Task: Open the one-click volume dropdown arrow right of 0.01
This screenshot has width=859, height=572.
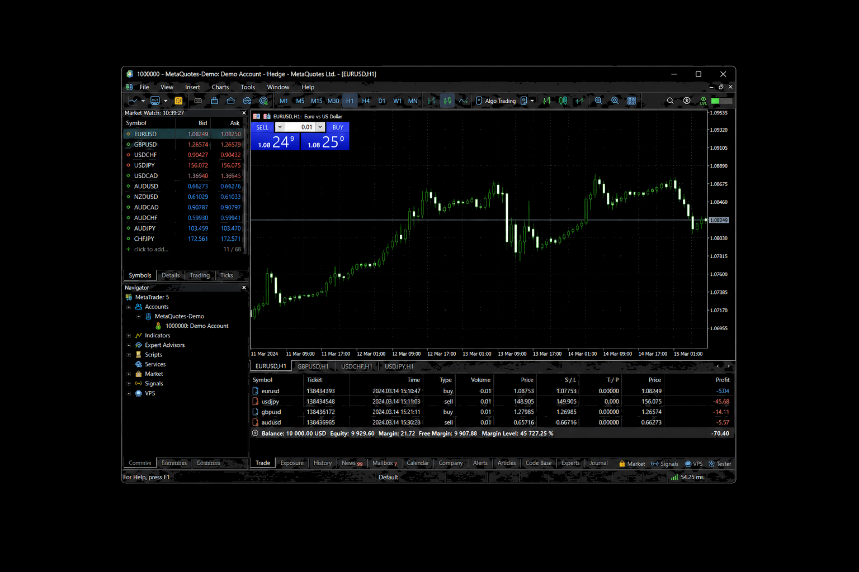Action: [320, 127]
